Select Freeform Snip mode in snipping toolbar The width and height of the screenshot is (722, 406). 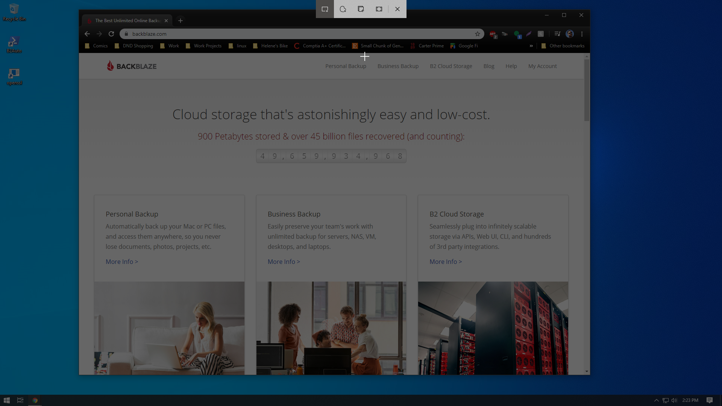343,9
